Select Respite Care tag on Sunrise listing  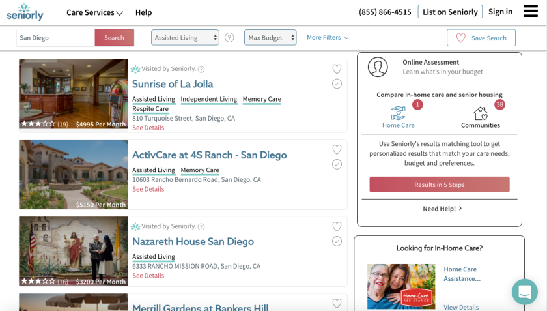(150, 109)
